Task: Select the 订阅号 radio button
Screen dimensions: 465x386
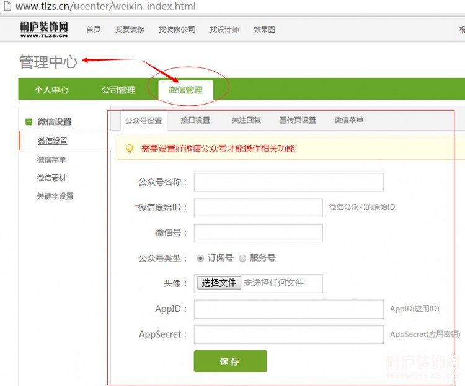Action: (x=200, y=258)
